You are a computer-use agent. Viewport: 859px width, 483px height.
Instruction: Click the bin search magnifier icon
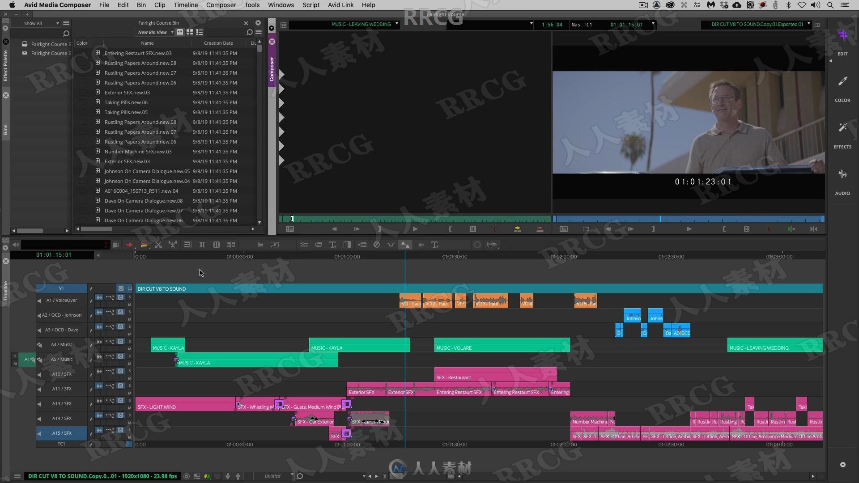pyautogui.click(x=250, y=32)
